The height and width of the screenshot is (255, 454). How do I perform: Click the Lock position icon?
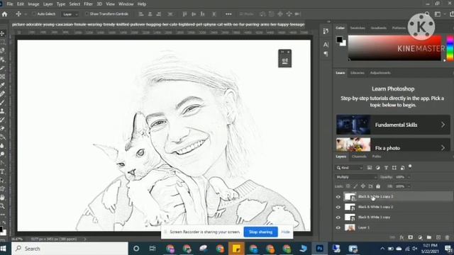coord(362,186)
